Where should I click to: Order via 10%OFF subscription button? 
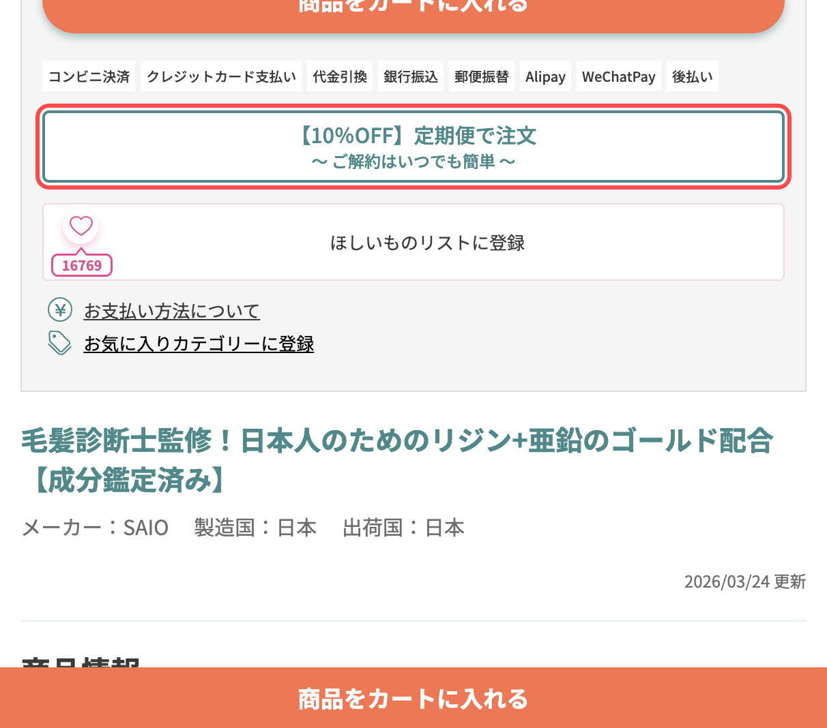click(x=413, y=147)
